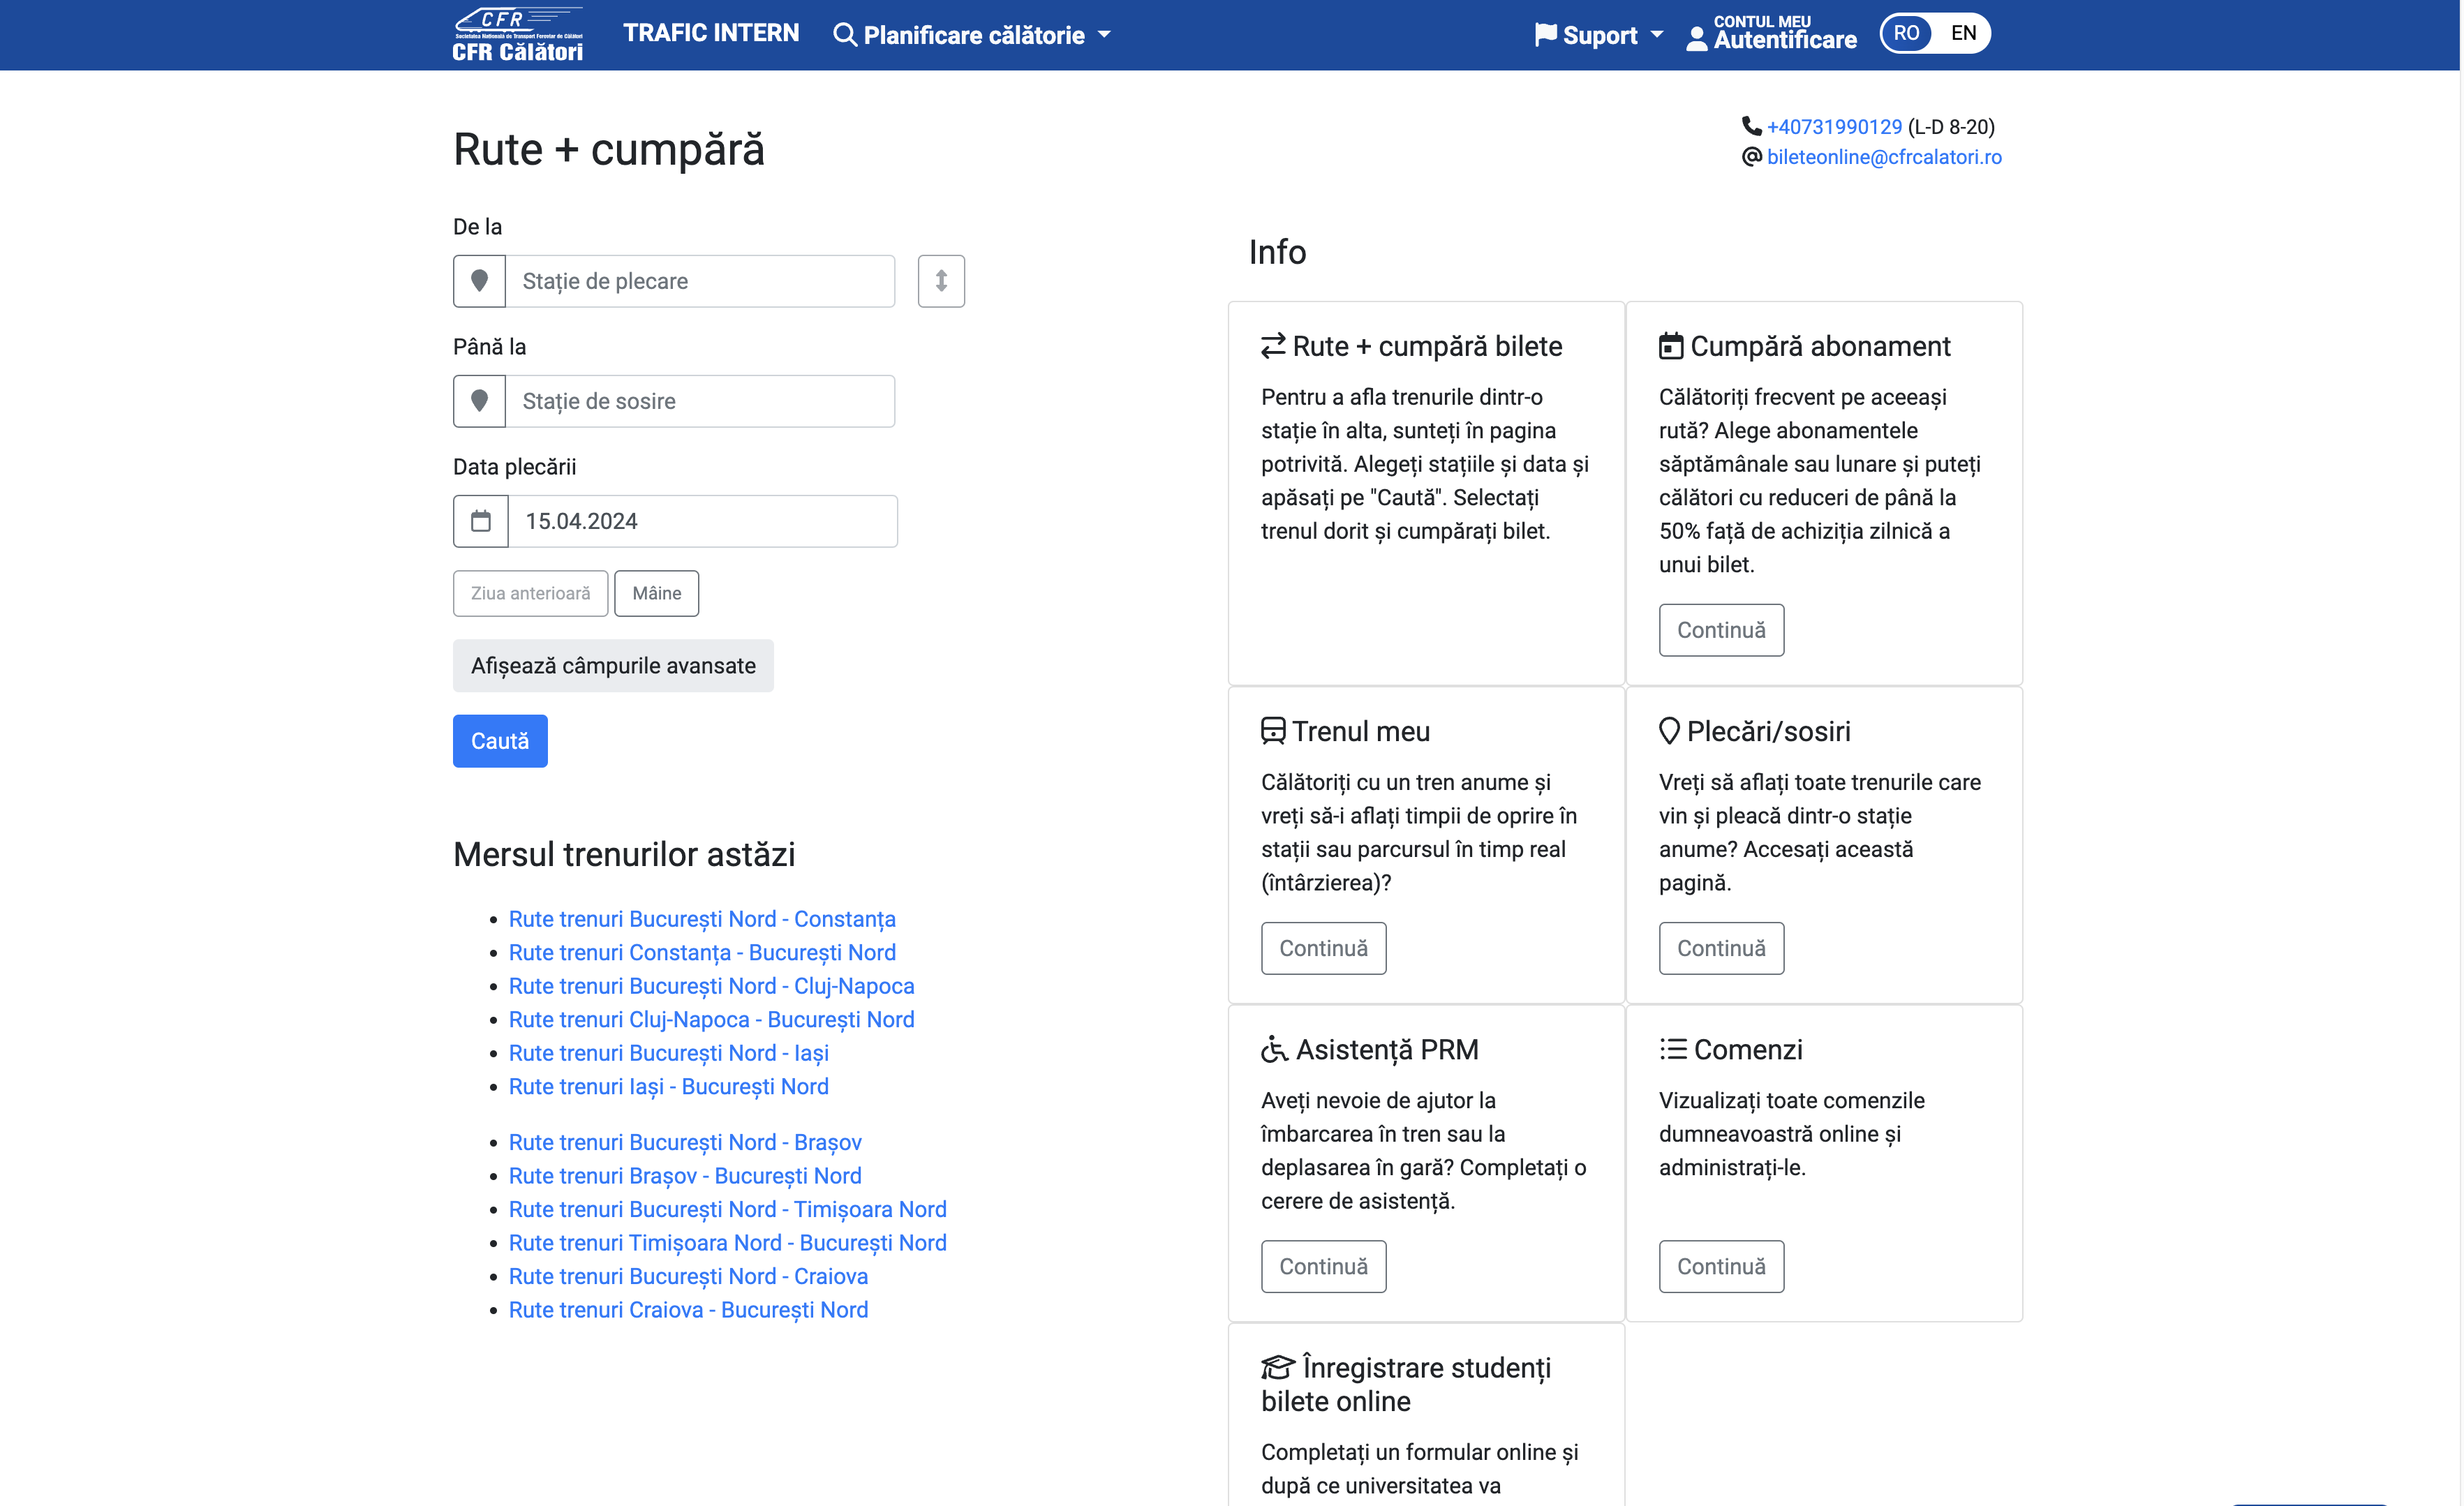Open Rute trenuri București Nord - Craiova
This screenshot has height=1506, width=2464.
pos(688,1276)
